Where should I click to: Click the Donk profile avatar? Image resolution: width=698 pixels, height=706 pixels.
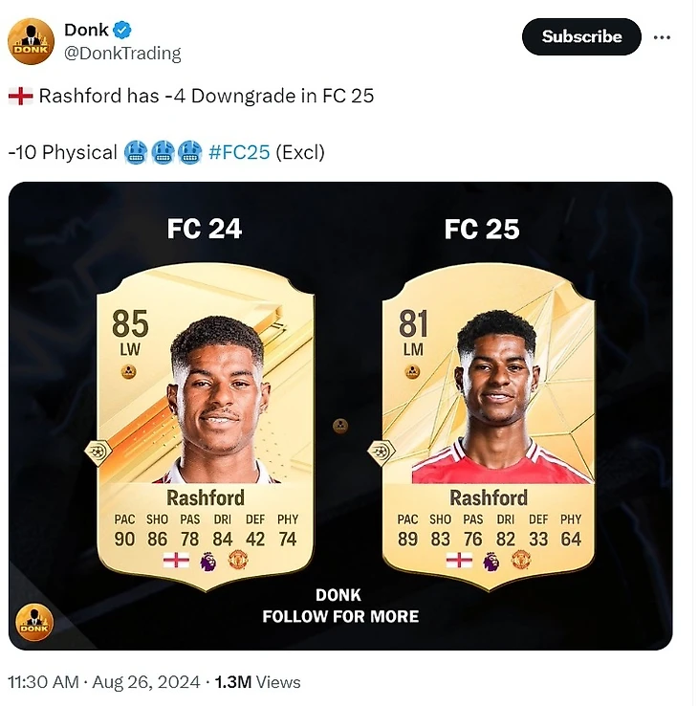click(x=31, y=41)
